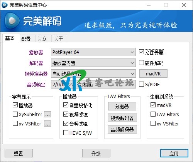This screenshot has height=162, width=193.
Task: Enable the 硬件解码 checkbox
Action: click(141, 63)
